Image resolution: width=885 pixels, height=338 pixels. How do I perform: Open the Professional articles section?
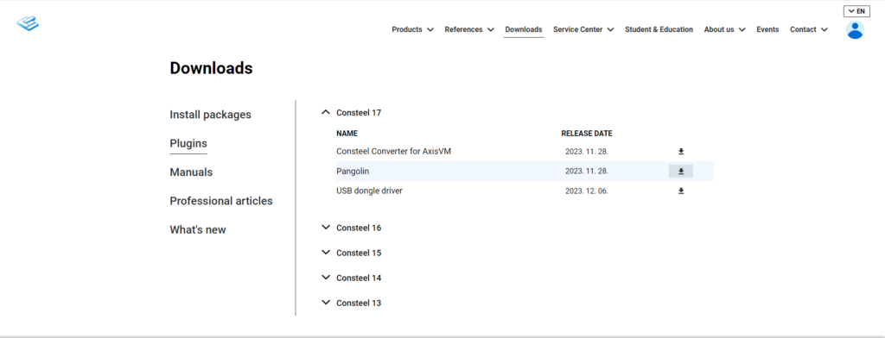click(220, 201)
